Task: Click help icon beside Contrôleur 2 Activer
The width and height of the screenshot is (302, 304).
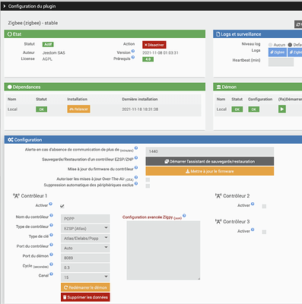Action: click(x=253, y=204)
